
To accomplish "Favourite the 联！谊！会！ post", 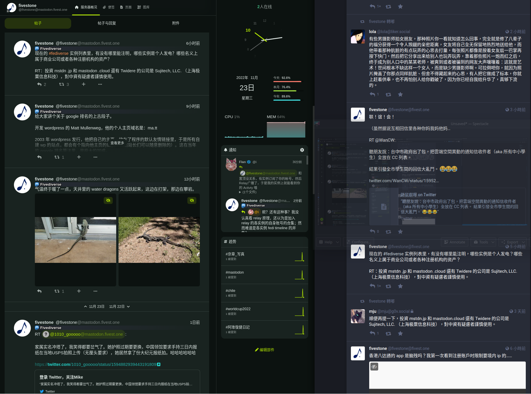I will pyautogui.click(x=400, y=232).
